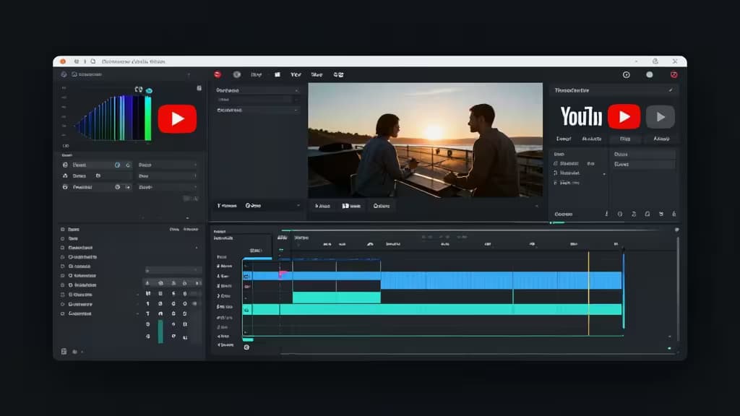Screen dimensions: 740x416
Task: Click the white dot icon in the top-right toolbar
Action: (650, 74)
